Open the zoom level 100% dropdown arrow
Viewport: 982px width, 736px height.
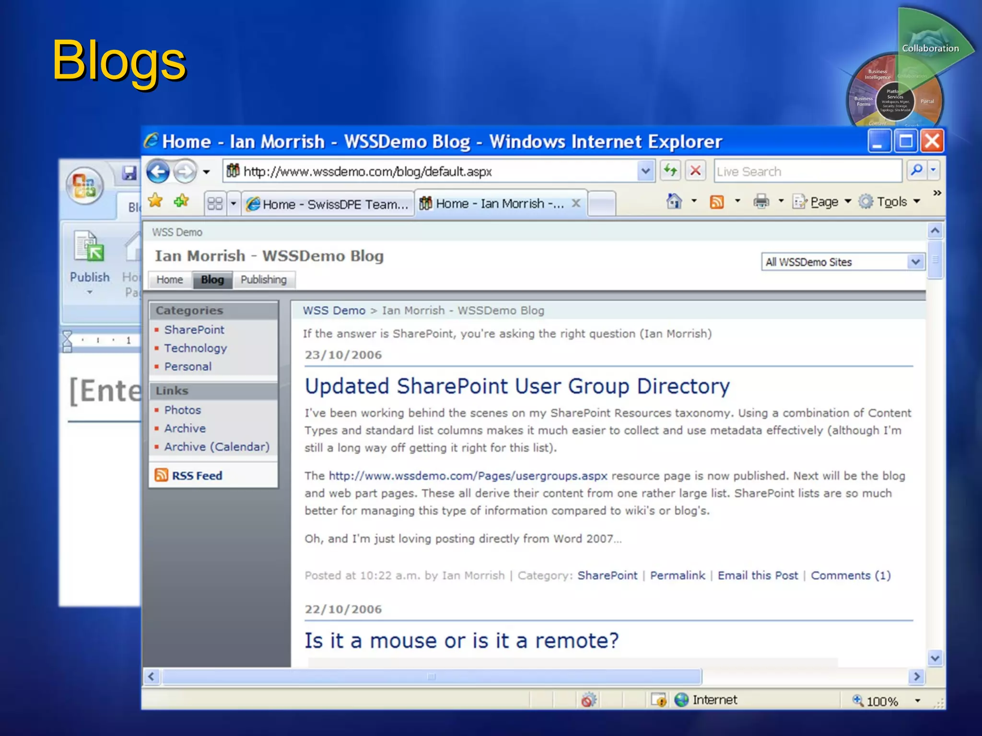(917, 701)
